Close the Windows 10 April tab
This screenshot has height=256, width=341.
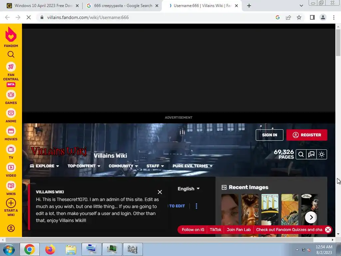click(x=77, y=6)
